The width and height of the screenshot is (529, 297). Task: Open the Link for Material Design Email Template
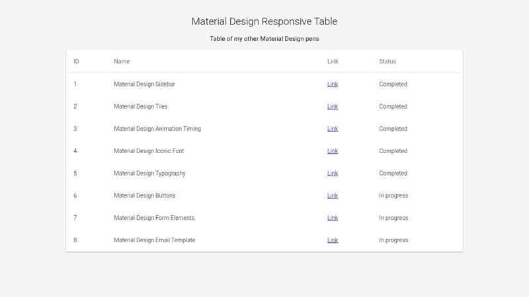point(333,240)
